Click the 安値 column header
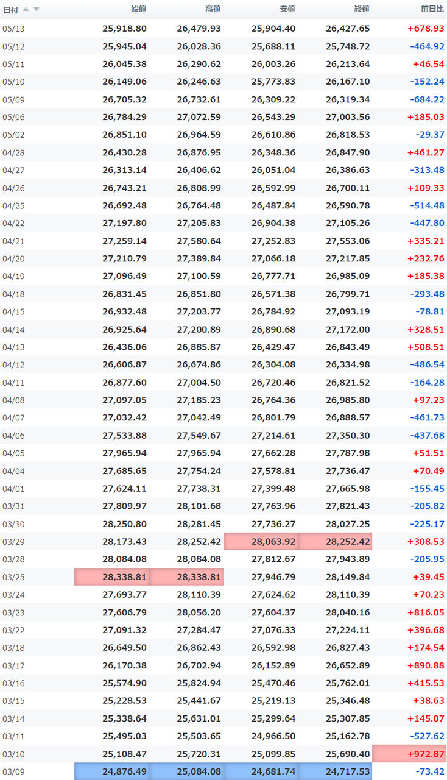This screenshot has width=447, height=780. 287,10
